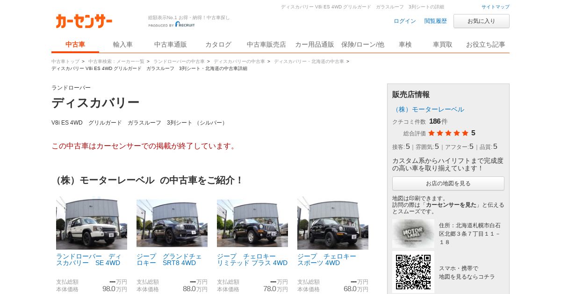Click ディスカバリーの中古車 breadcrumb
The height and width of the screenshot is (294, 561).
(239, 62)
